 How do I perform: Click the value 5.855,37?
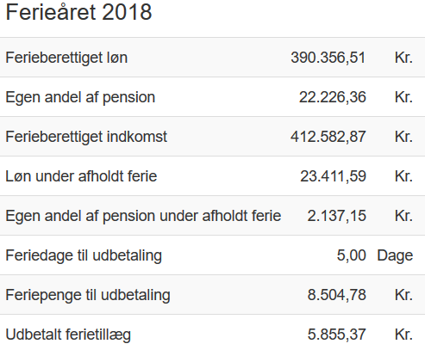tap(337, 335)
